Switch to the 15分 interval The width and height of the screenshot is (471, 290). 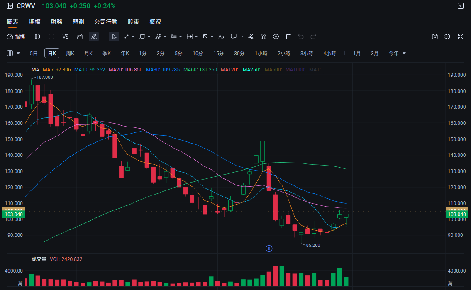pos(219,53)
